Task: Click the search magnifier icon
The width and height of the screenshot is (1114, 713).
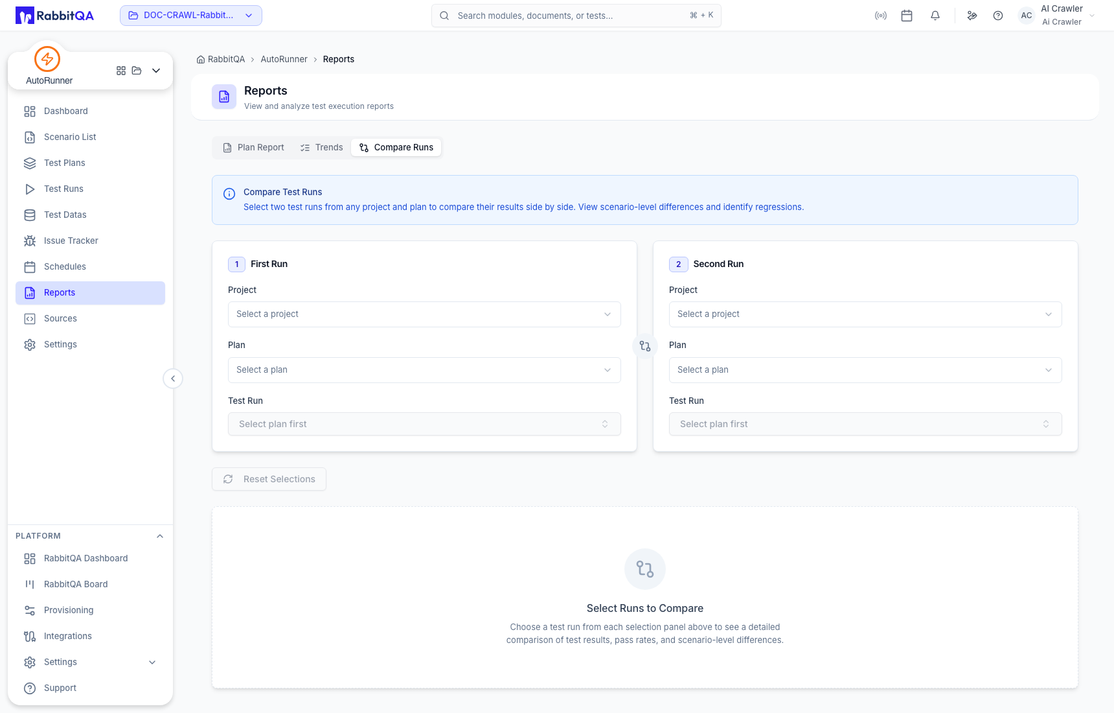Action: pyautogui.click(x=444, y=16)
